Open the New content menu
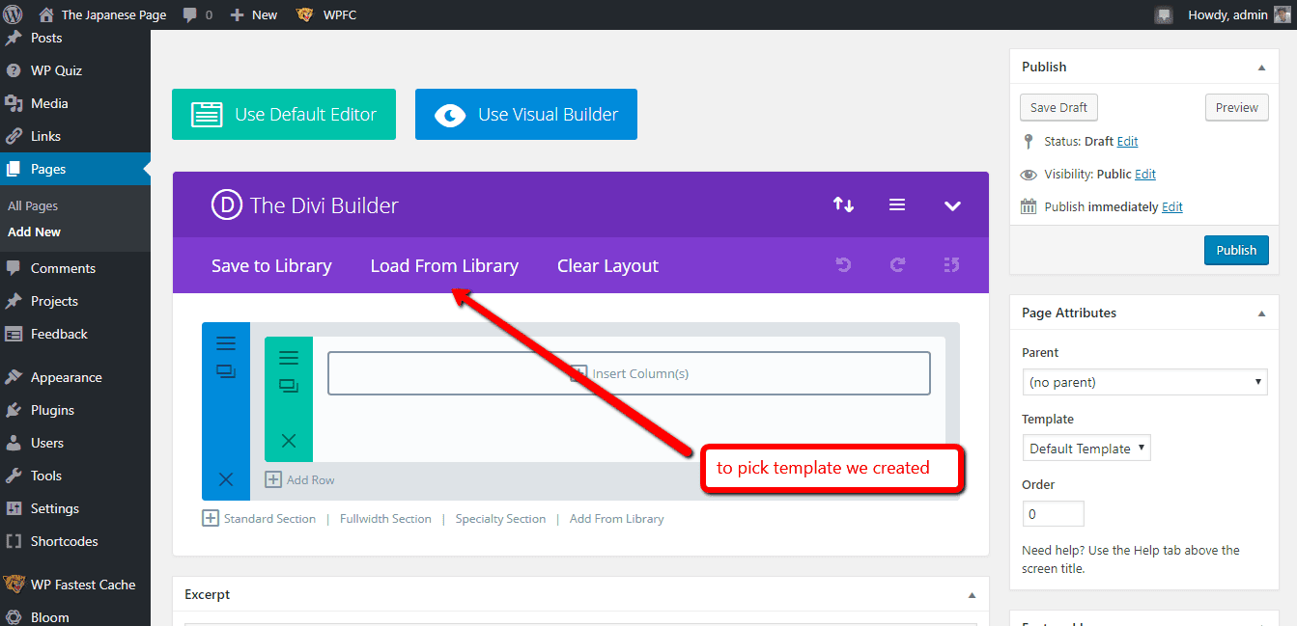1297x626 pixels. [254, 14]
